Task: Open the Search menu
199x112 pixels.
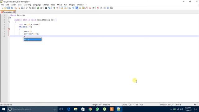Action: (x=13, y=5)
